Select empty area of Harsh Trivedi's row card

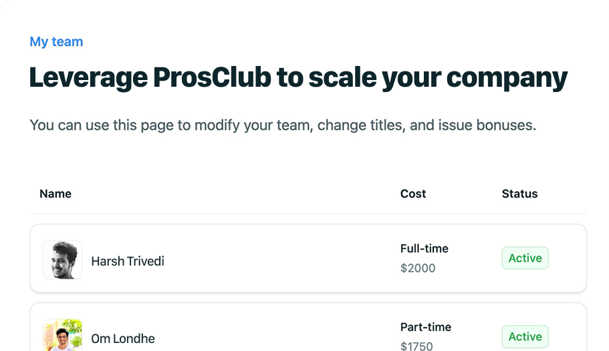(x=281, y=259)
